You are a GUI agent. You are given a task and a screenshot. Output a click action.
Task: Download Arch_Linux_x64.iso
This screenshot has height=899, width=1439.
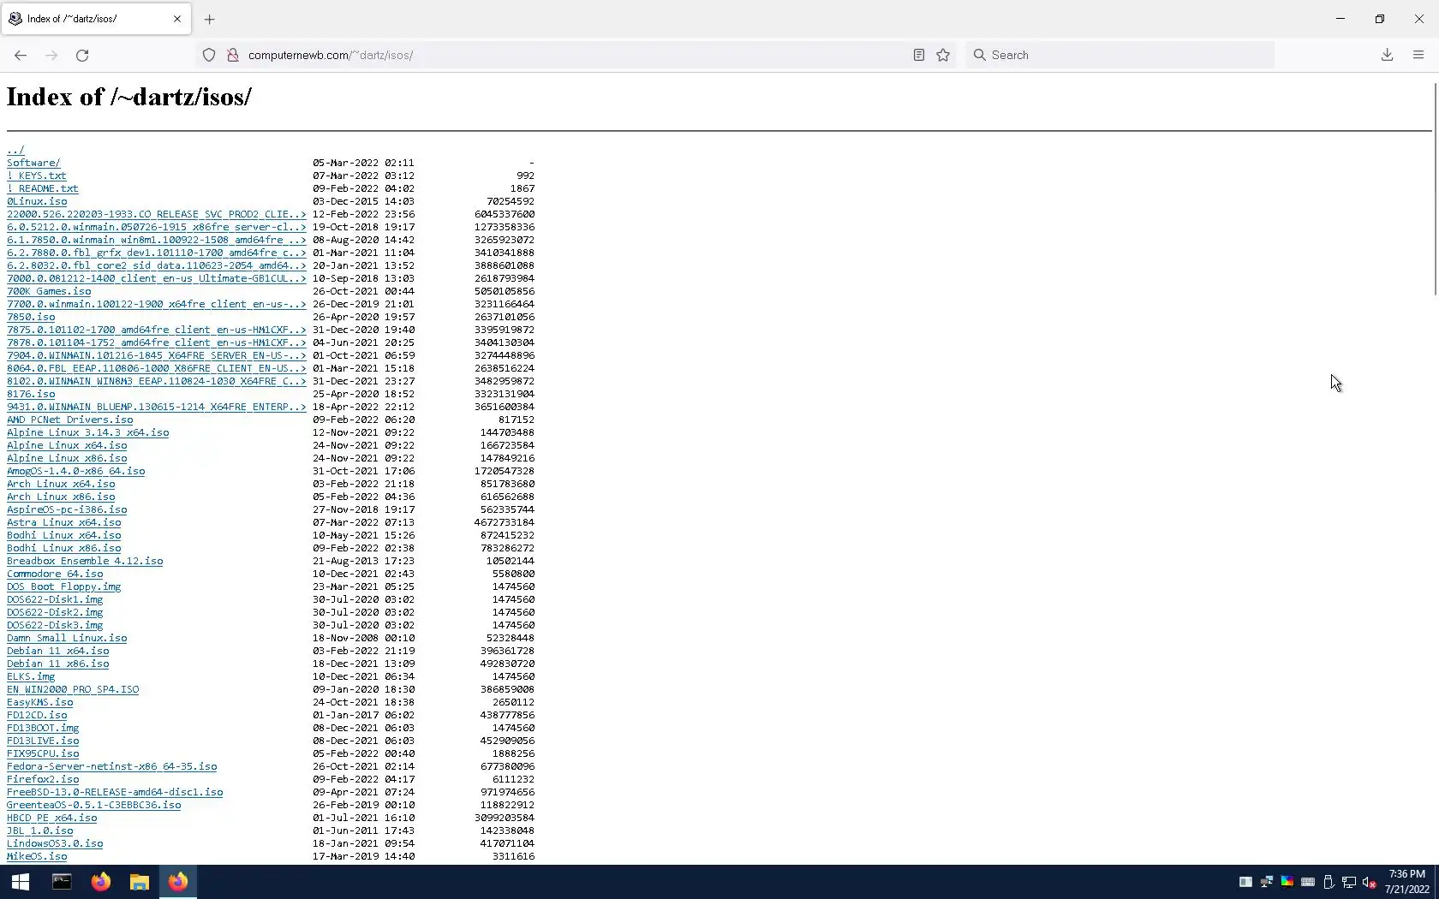click(x=61, y=484)
